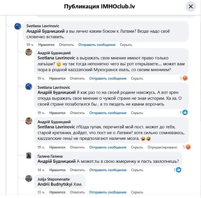The image size is (201, 198).
Task: Reply to Svetlana Lavrinovic's top comment
Action: (66, 45)
